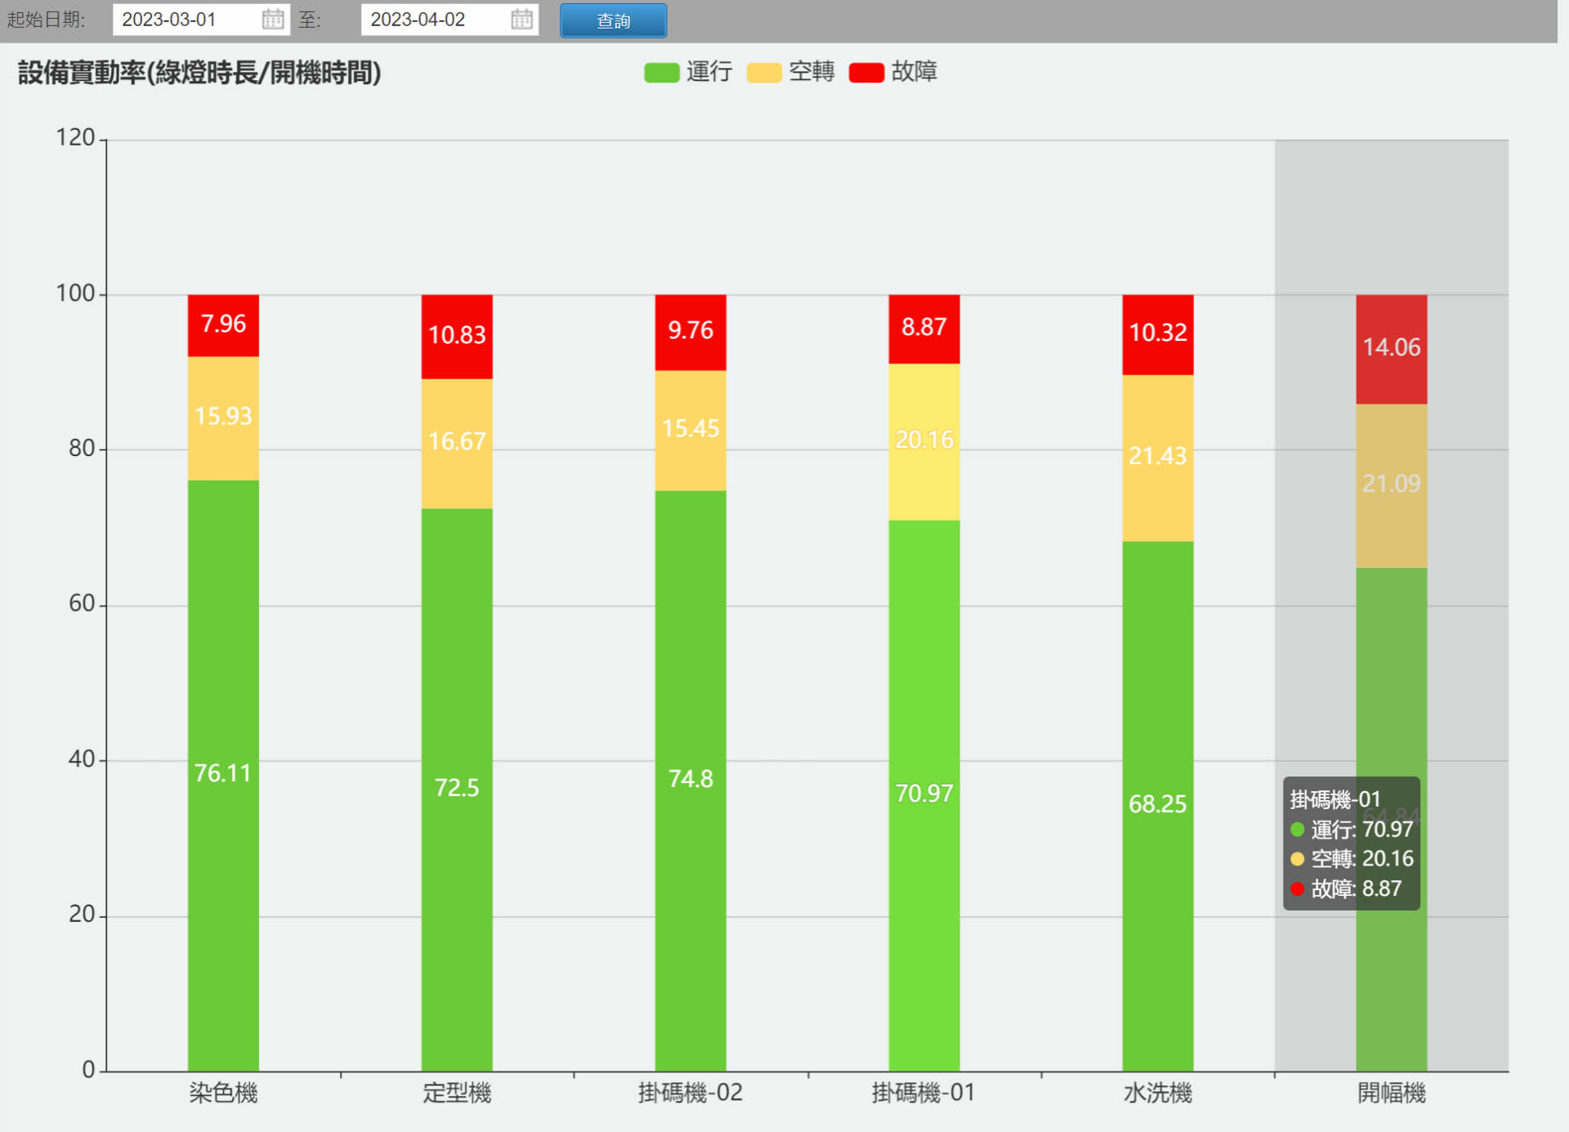Click the tooltip line 故障: 8.87
The image size is (1569, 1132).
1346,888
